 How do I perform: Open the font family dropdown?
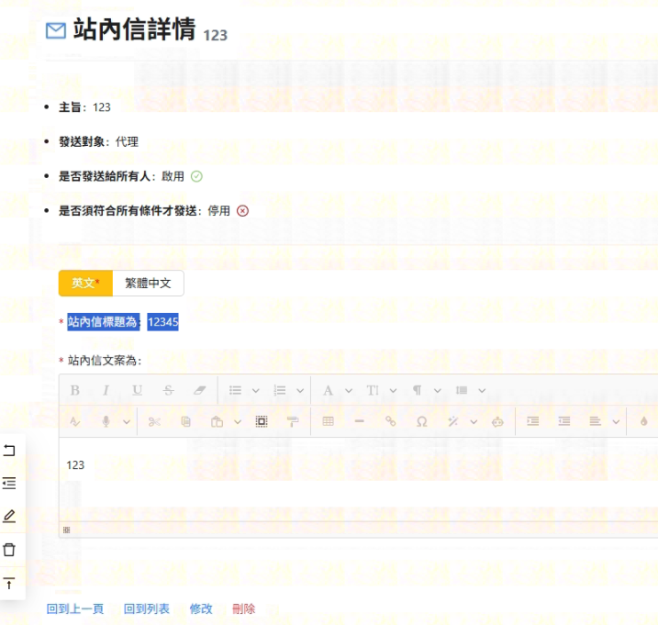(336, 390)
